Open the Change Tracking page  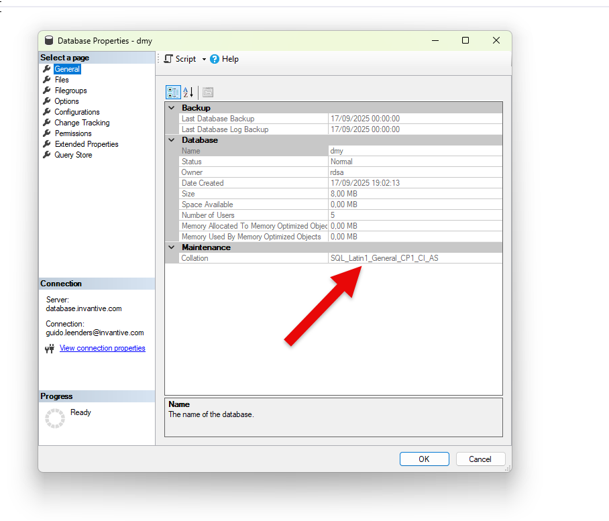[82, 123]
